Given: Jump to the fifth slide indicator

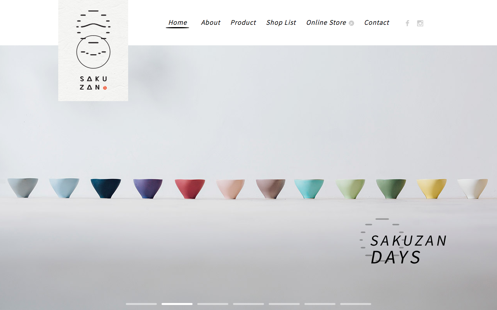Looking at the screenshot, I should coord(284,304).
